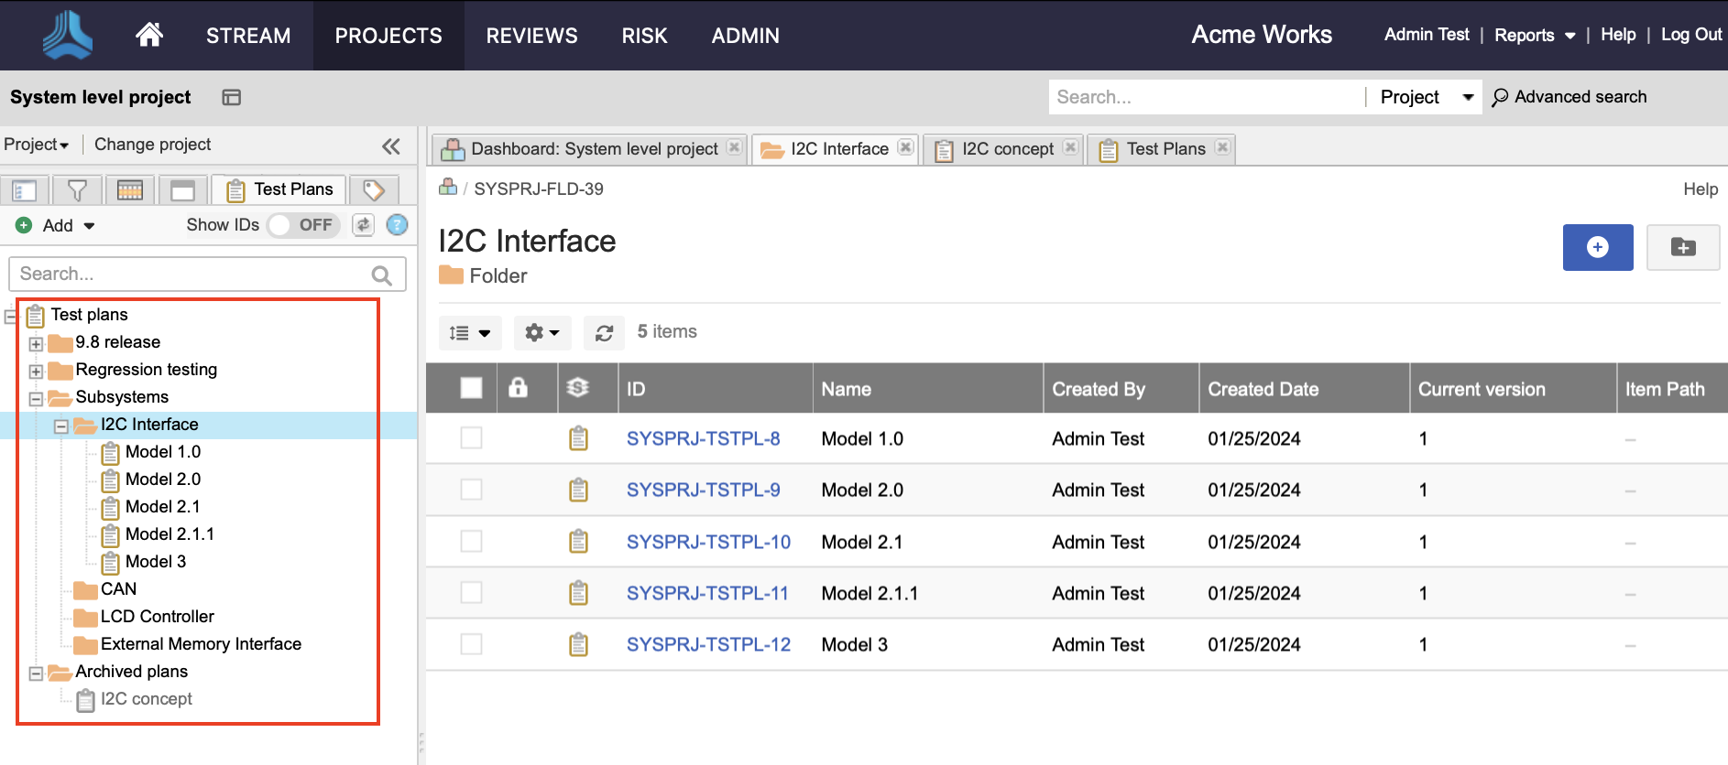Click the sync layers column header icon

pyautogui.click(x=578, y=388)
